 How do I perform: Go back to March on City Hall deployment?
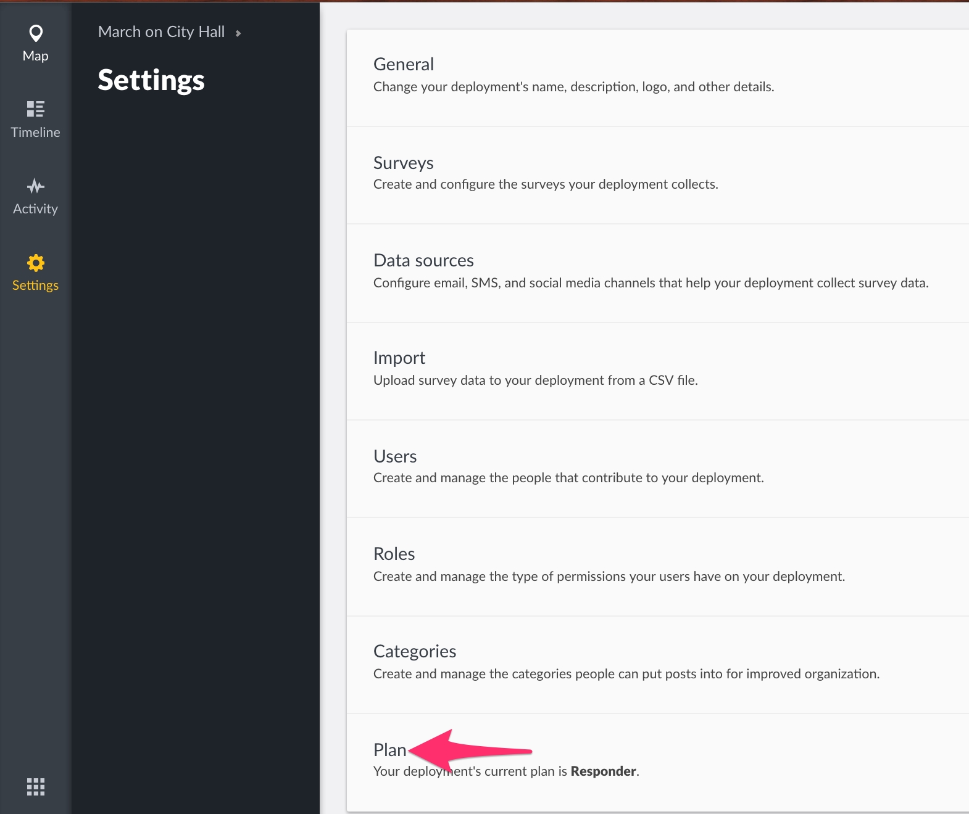pyautogui.click(x=161, y=32)
